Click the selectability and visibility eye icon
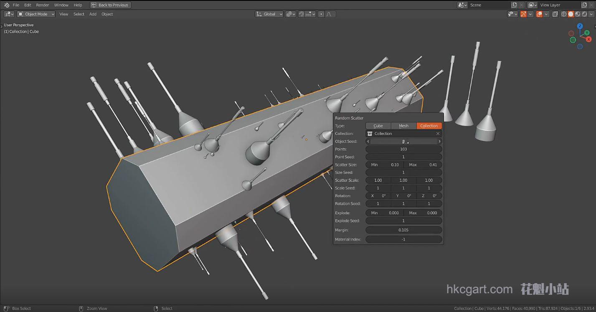 pyautogui.click(x=512, y=14)
